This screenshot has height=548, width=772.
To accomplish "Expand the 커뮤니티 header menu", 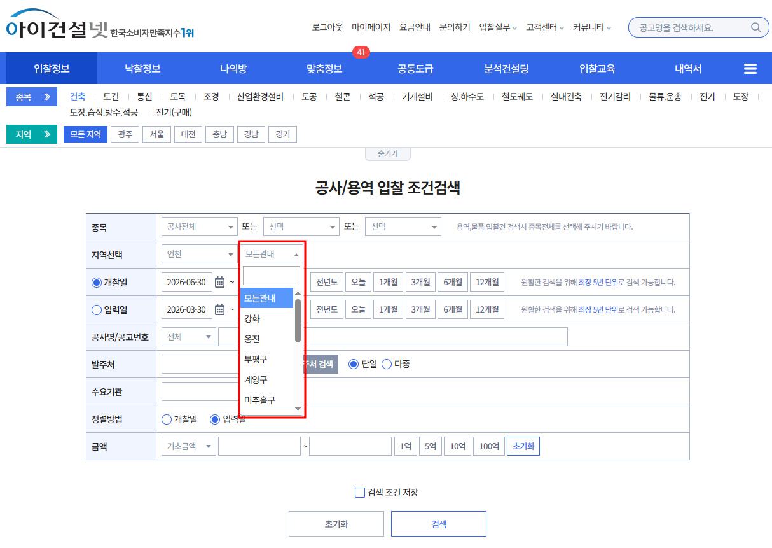I will tap(592, 27).
